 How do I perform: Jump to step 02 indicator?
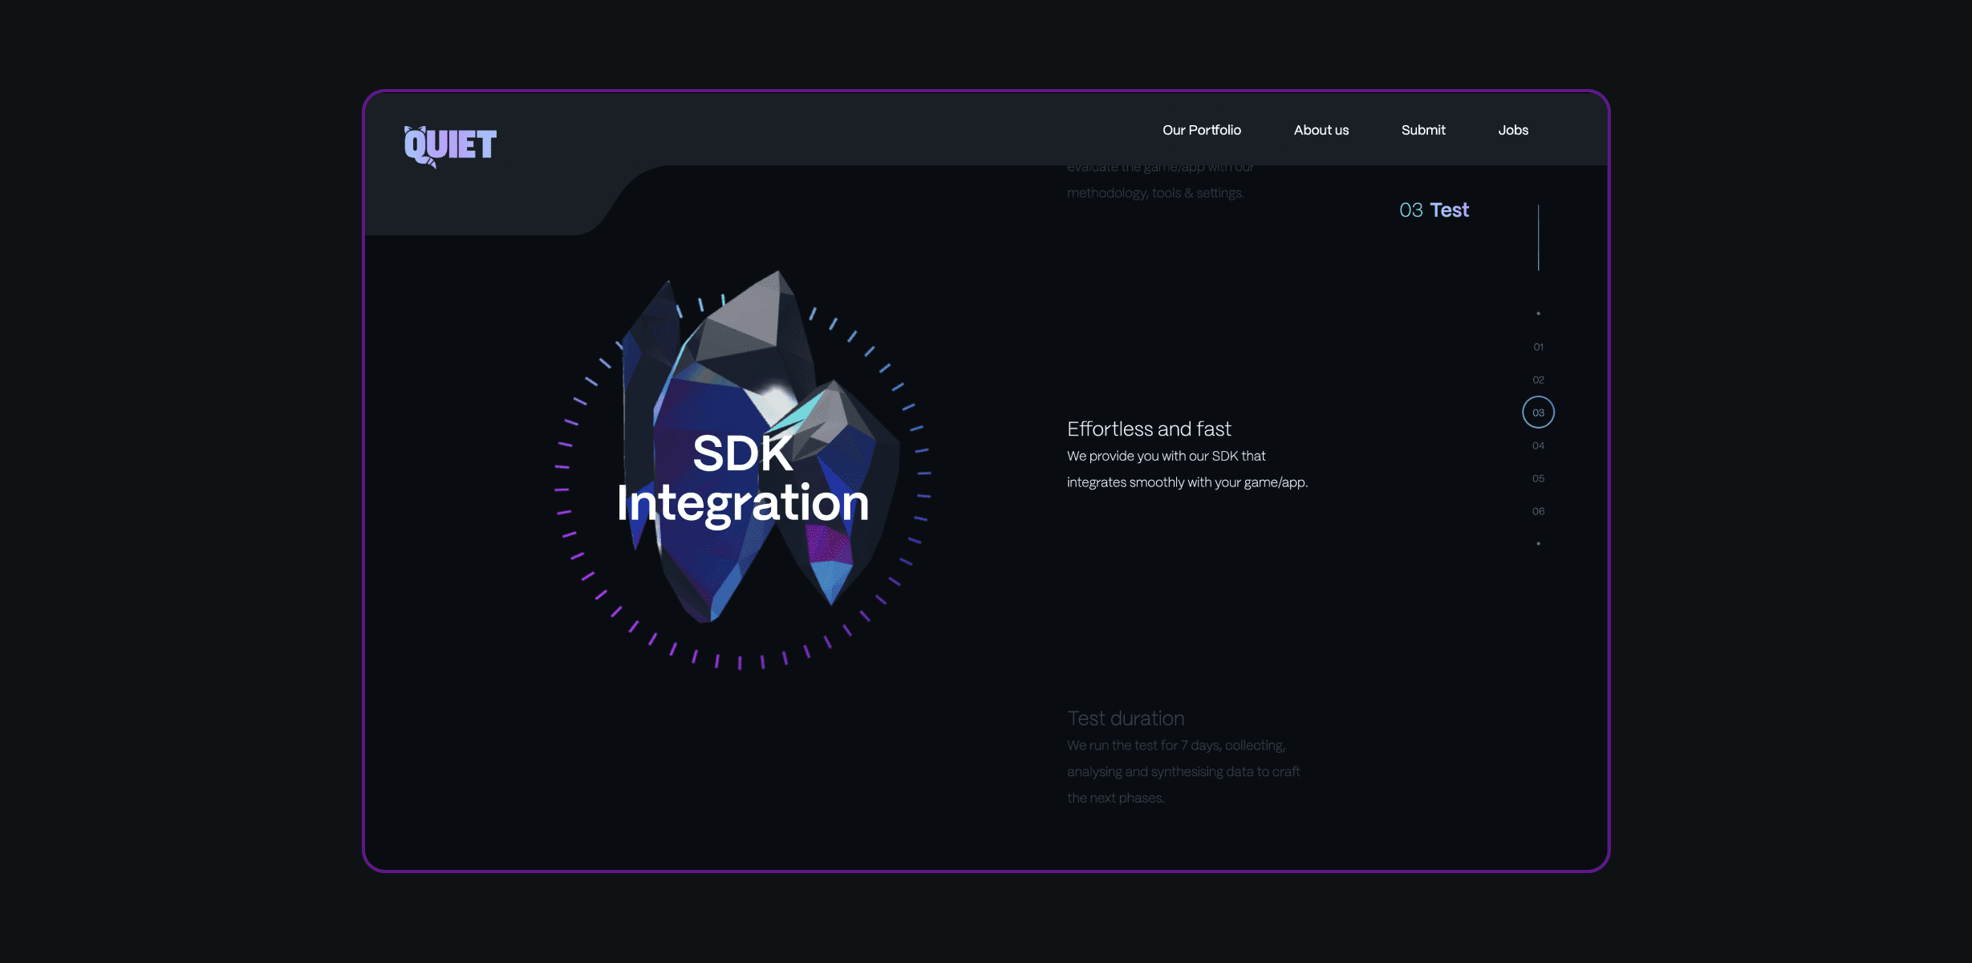point(1538,380)
